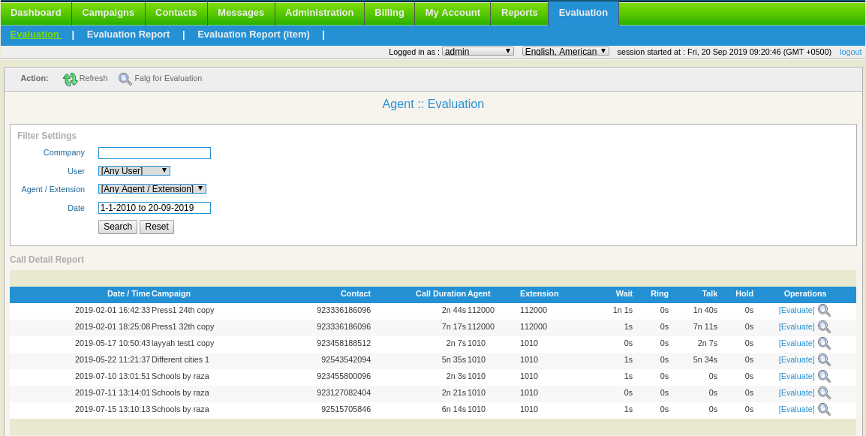Open the User dropdown
The image size is (866, 436).
tap(134, 171)
